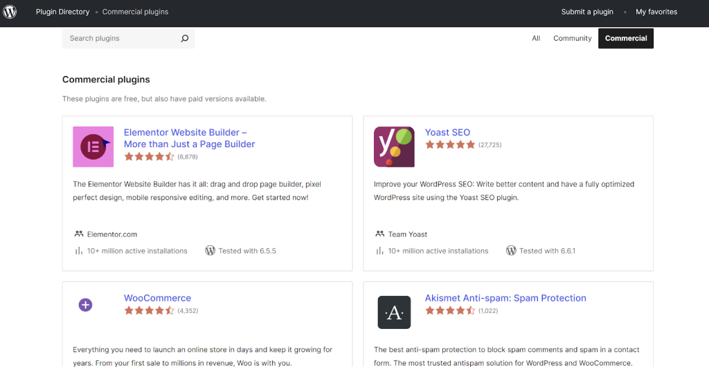709x367 pixels.
Task: Click the WooCommerce star rating
Action: click(150, 310)
